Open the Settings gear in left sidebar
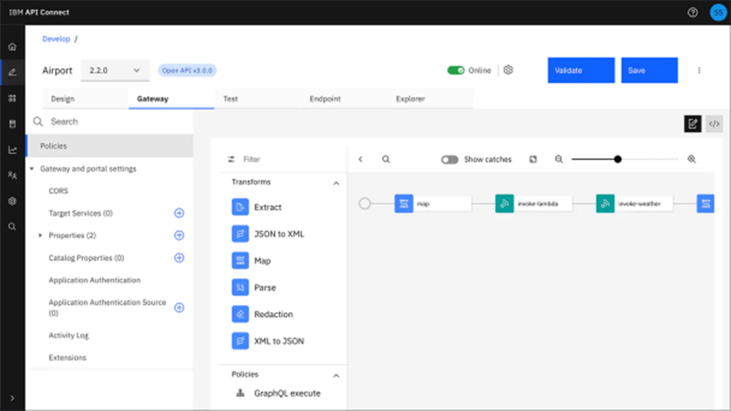The height and width of the screenshot is (411, 731). (x=13, y=201)
